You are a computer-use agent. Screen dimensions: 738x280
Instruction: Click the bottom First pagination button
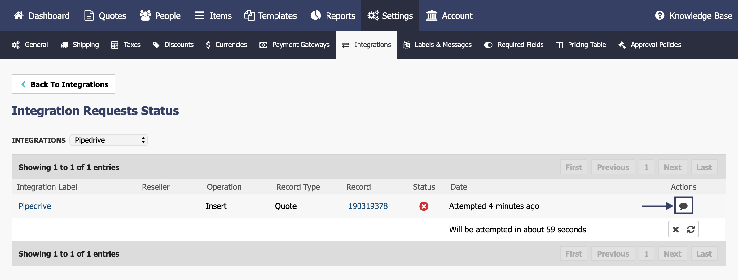click(x=574, y=254)
